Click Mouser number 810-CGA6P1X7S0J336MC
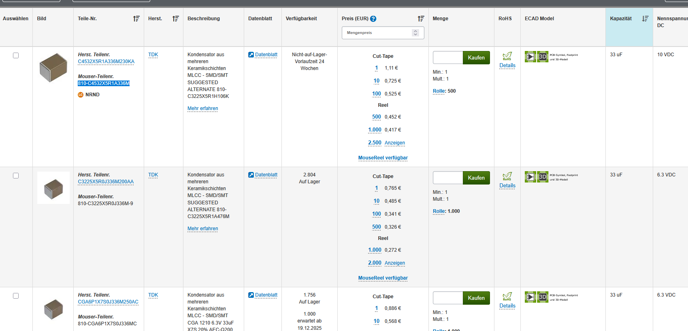The width and height of the screenshot is (688, 331). click(x=107, y=324)
